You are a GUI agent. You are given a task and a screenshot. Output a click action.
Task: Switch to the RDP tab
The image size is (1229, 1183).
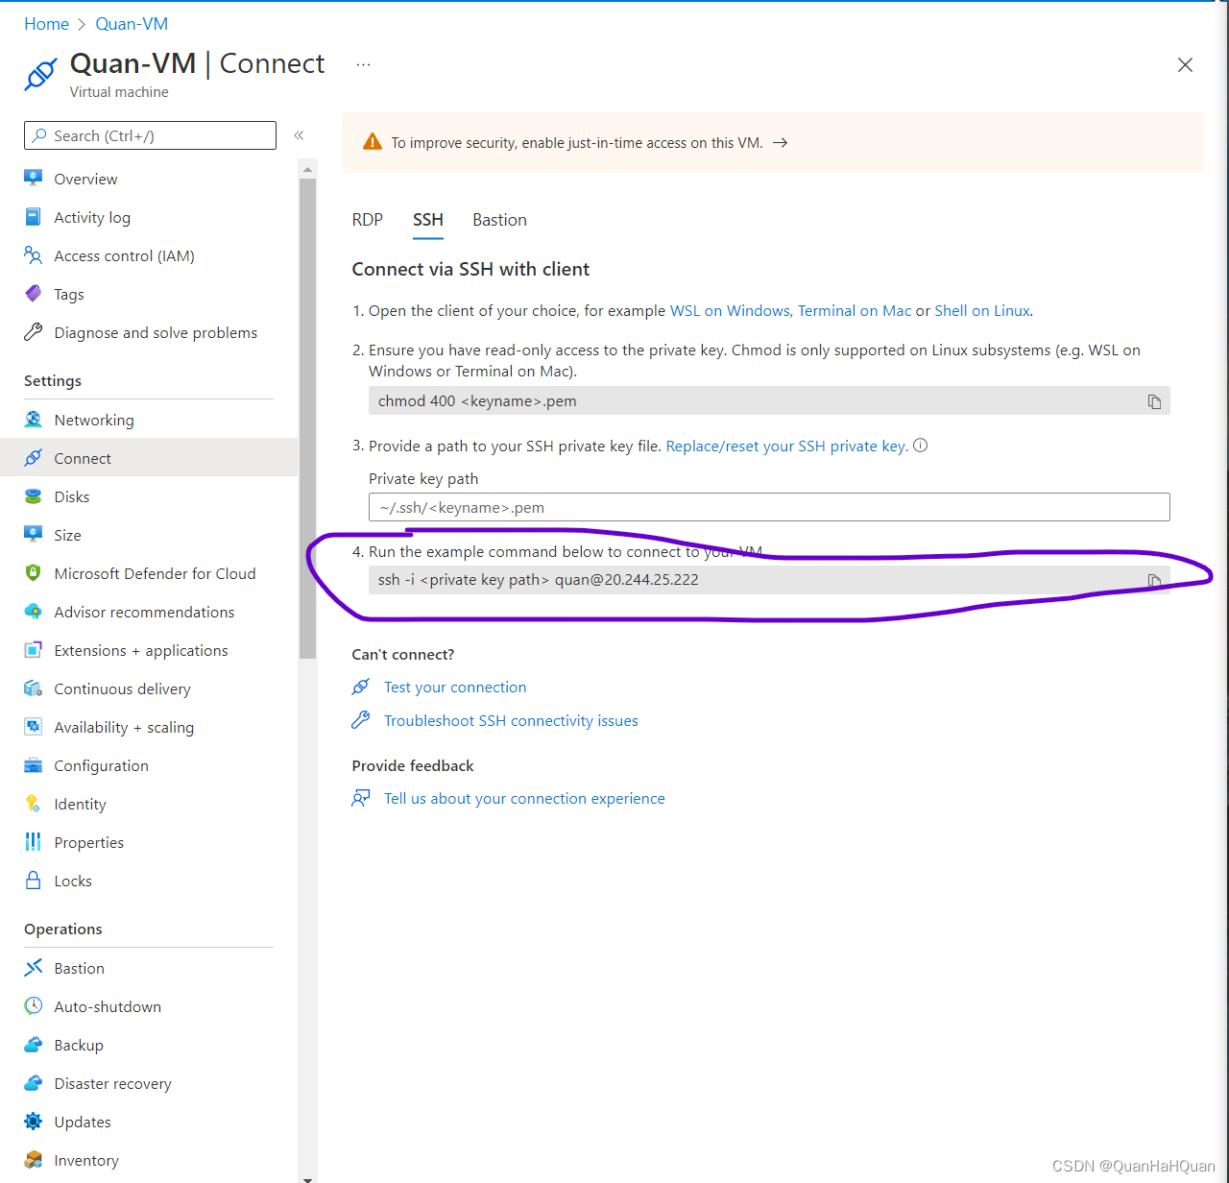click(x=367, y=220)
